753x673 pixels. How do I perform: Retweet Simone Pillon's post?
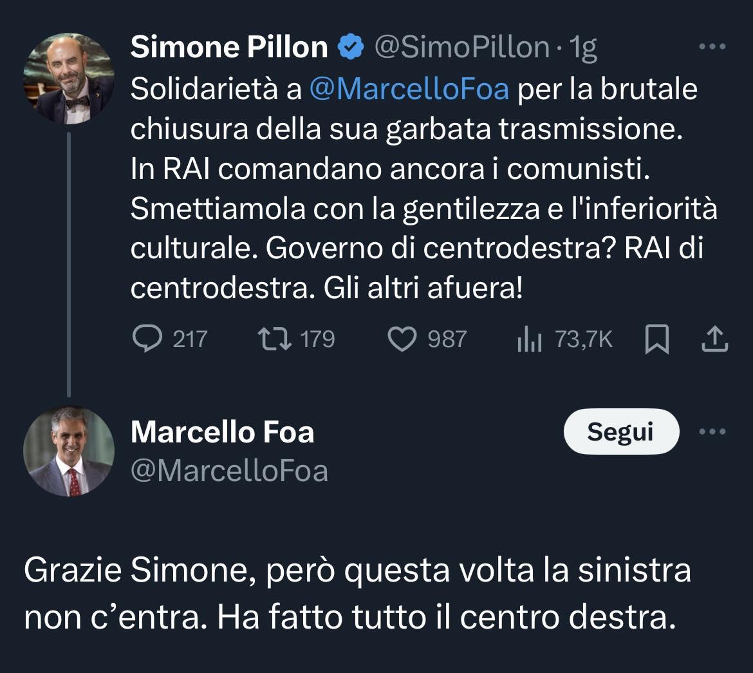click(x=273, y=339)
